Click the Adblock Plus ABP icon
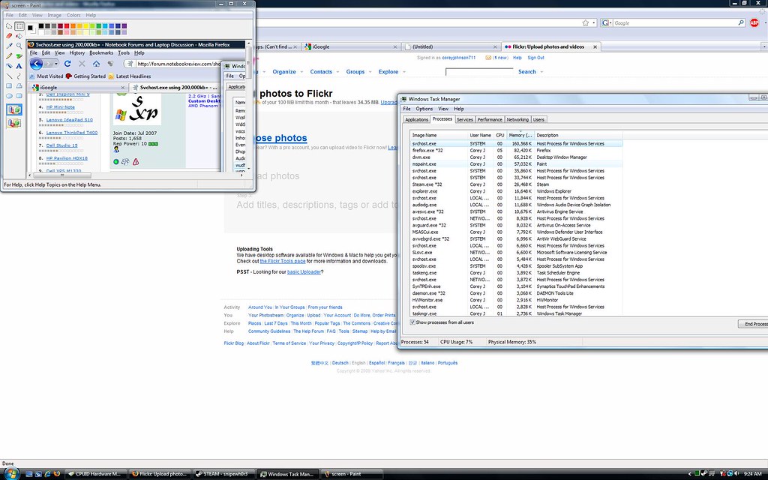 754,23
